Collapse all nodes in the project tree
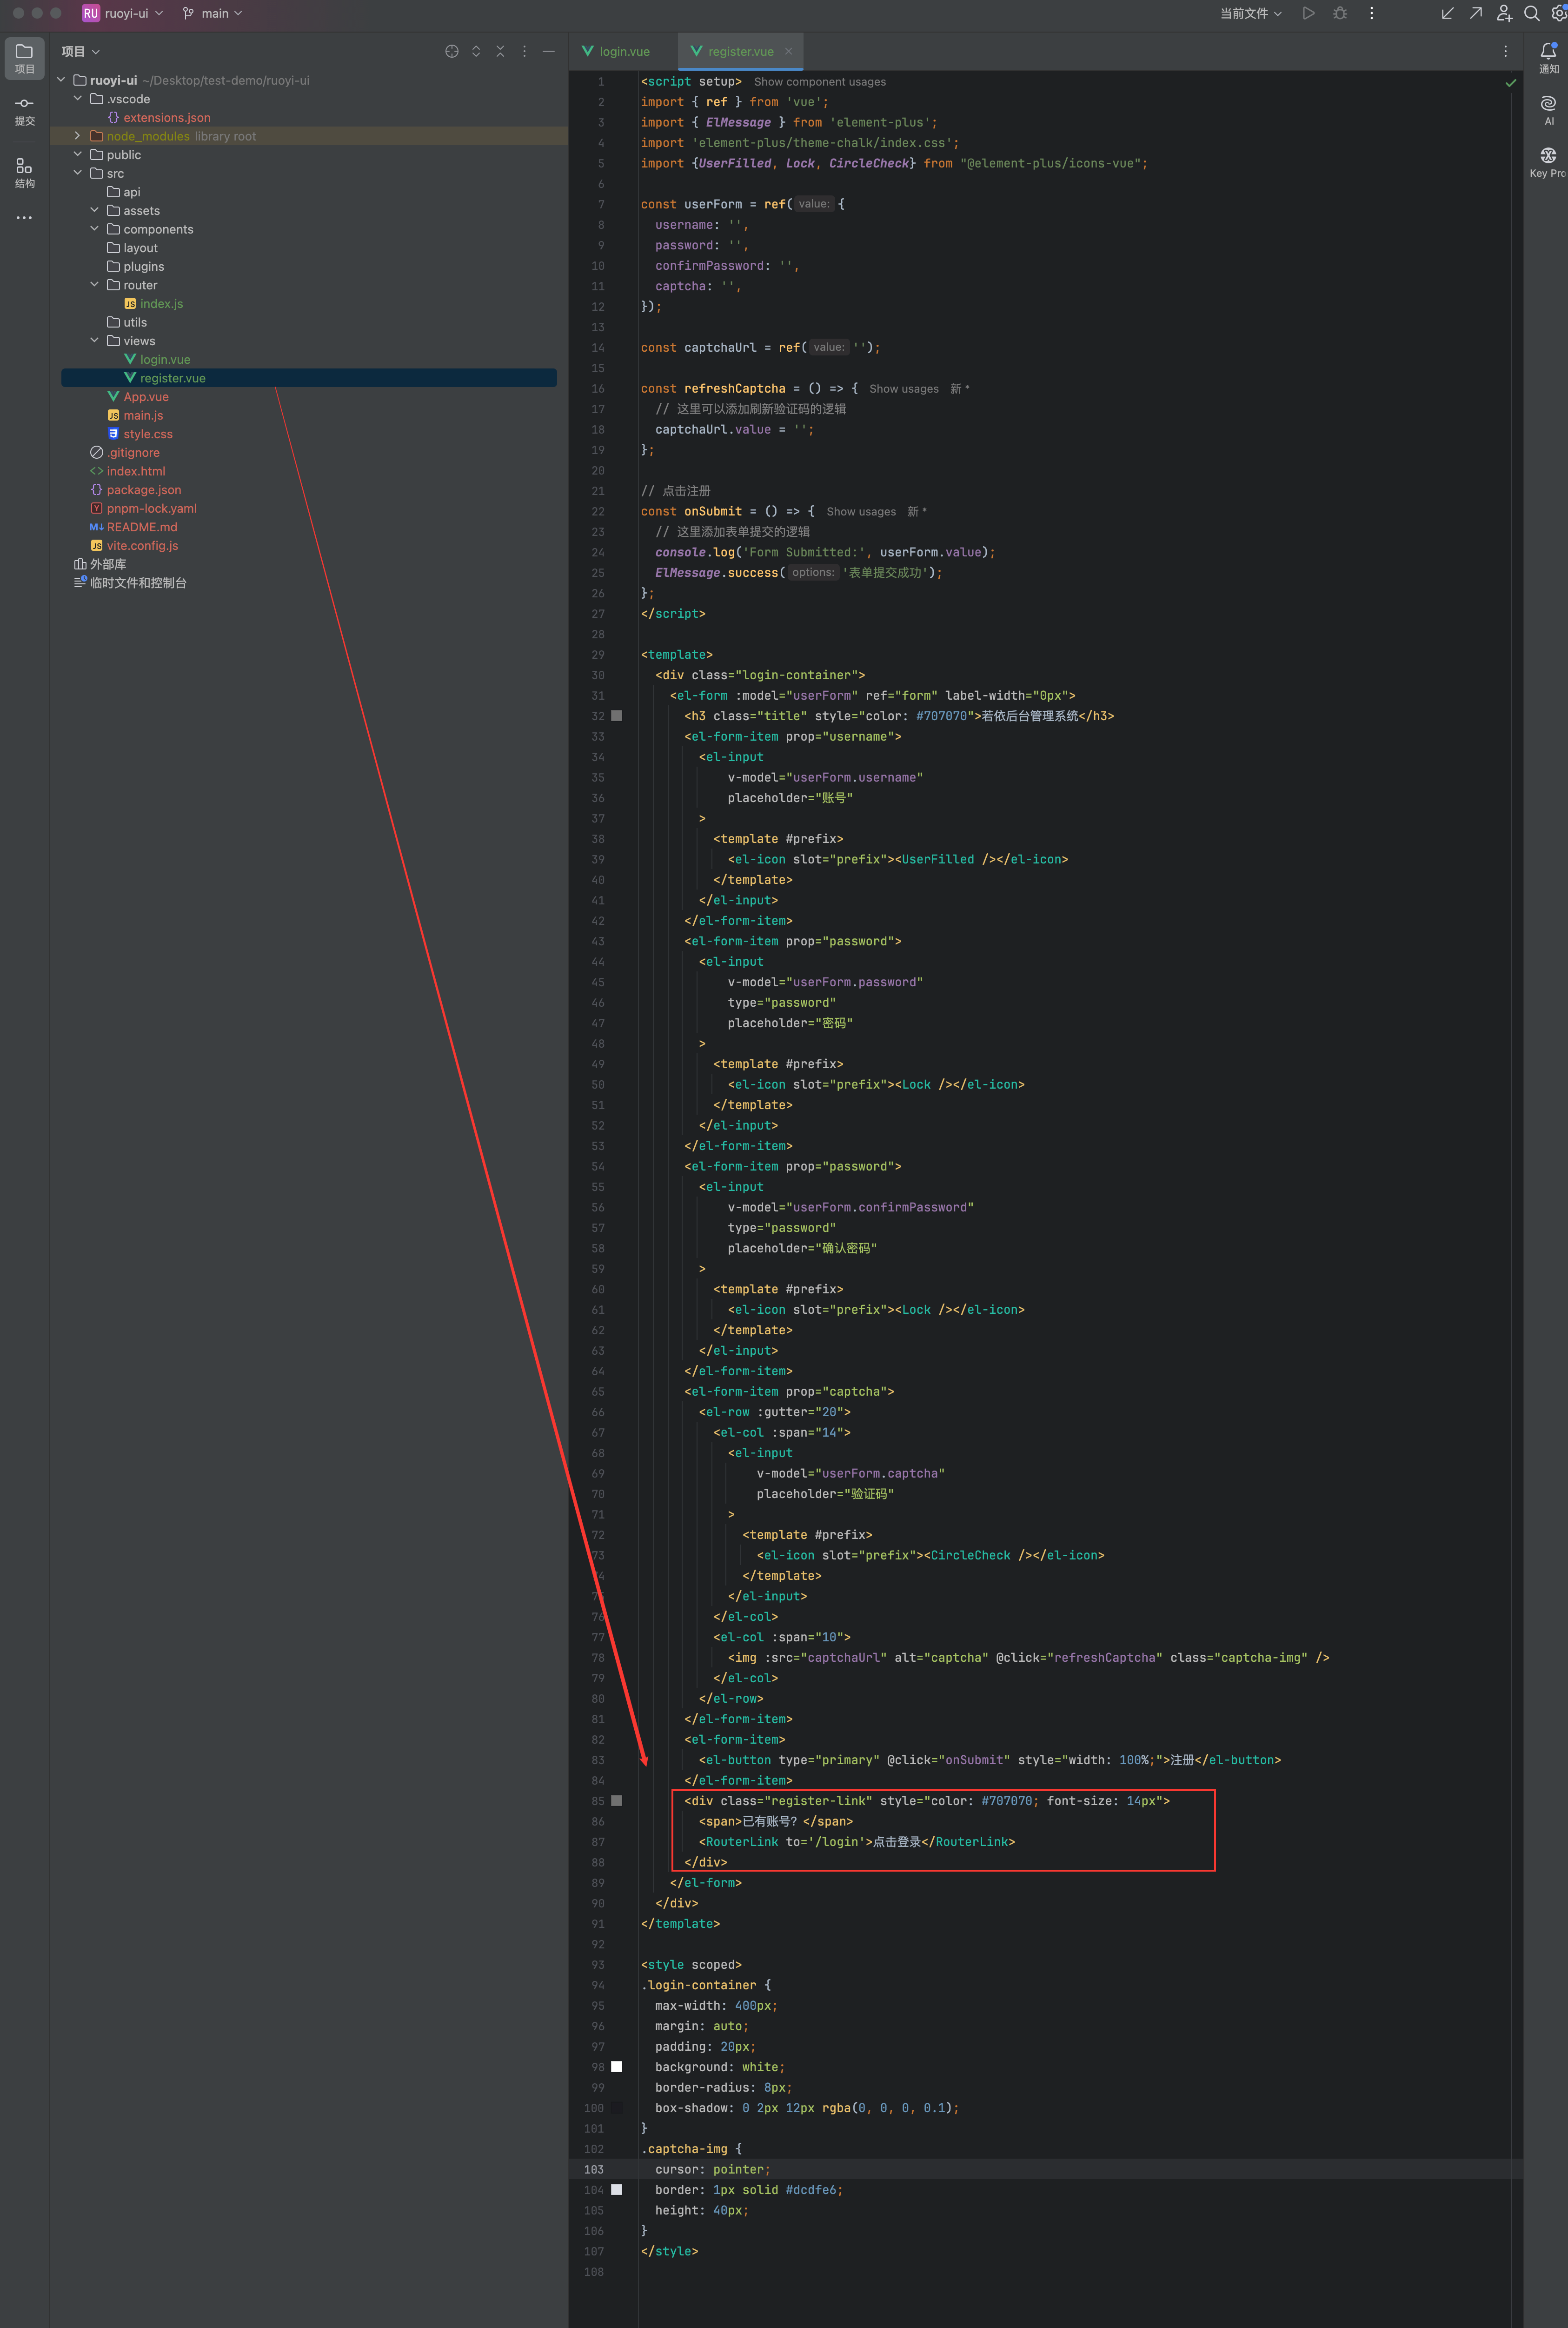This screenshot has height=2328, width=1568. [x=500, y=51]
